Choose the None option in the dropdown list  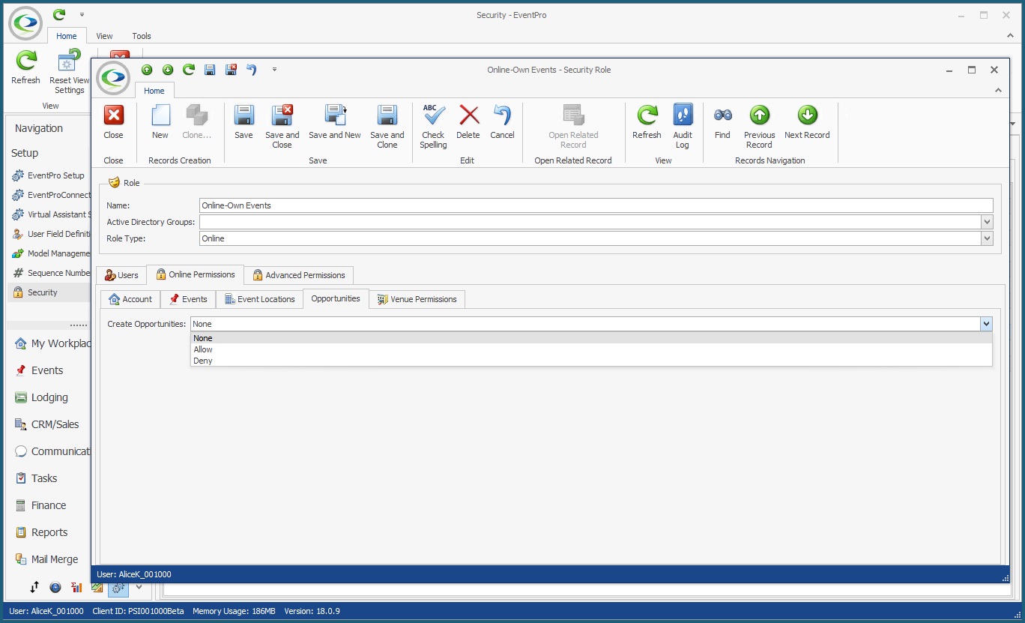(591, 338)
